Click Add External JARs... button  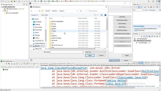(x=123, y=20)
